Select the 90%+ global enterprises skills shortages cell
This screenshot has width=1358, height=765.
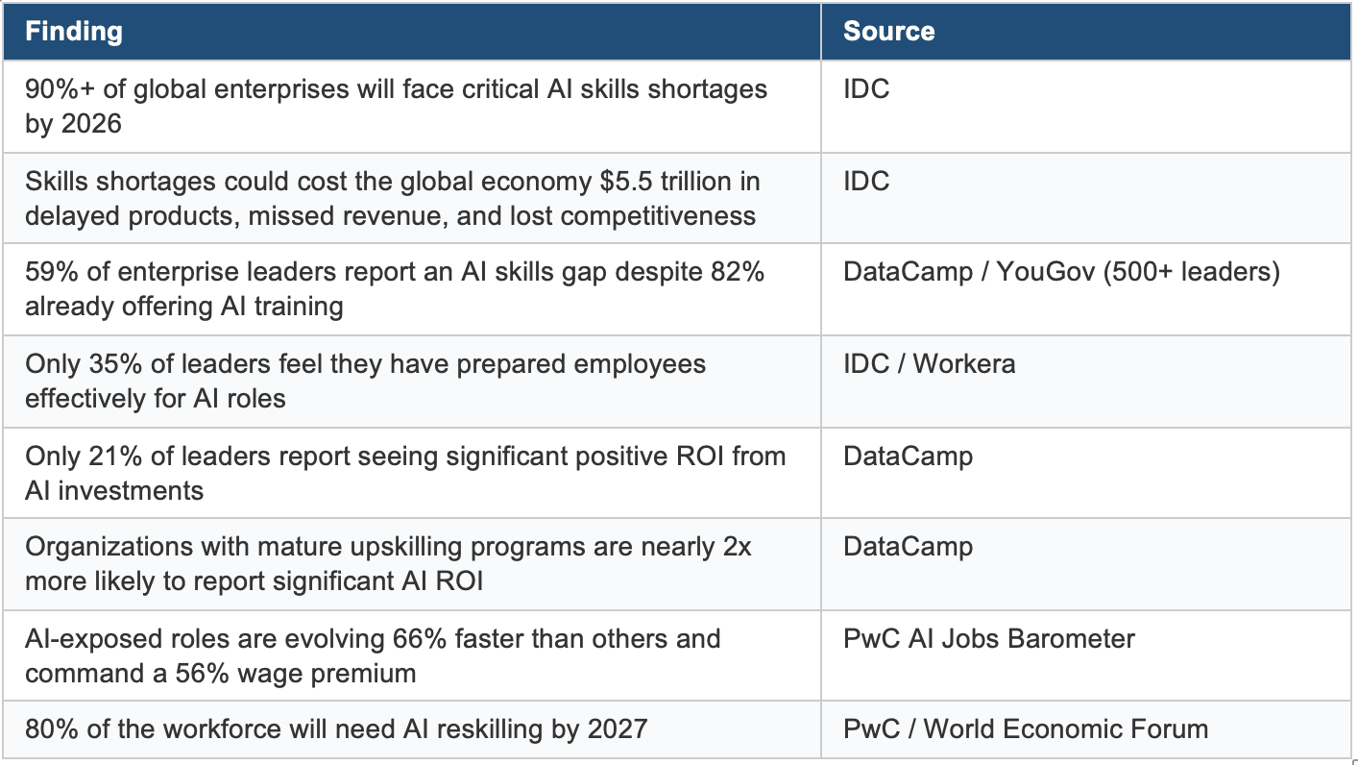click(x=396, y=106)
